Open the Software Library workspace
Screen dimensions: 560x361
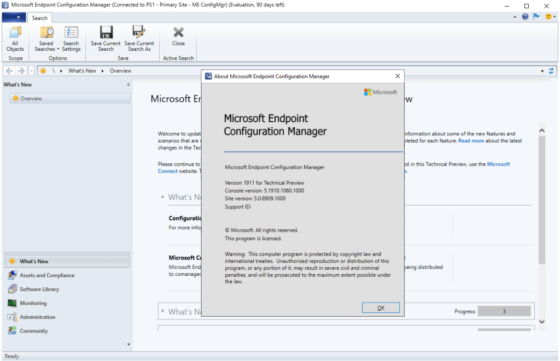(39, 289)
